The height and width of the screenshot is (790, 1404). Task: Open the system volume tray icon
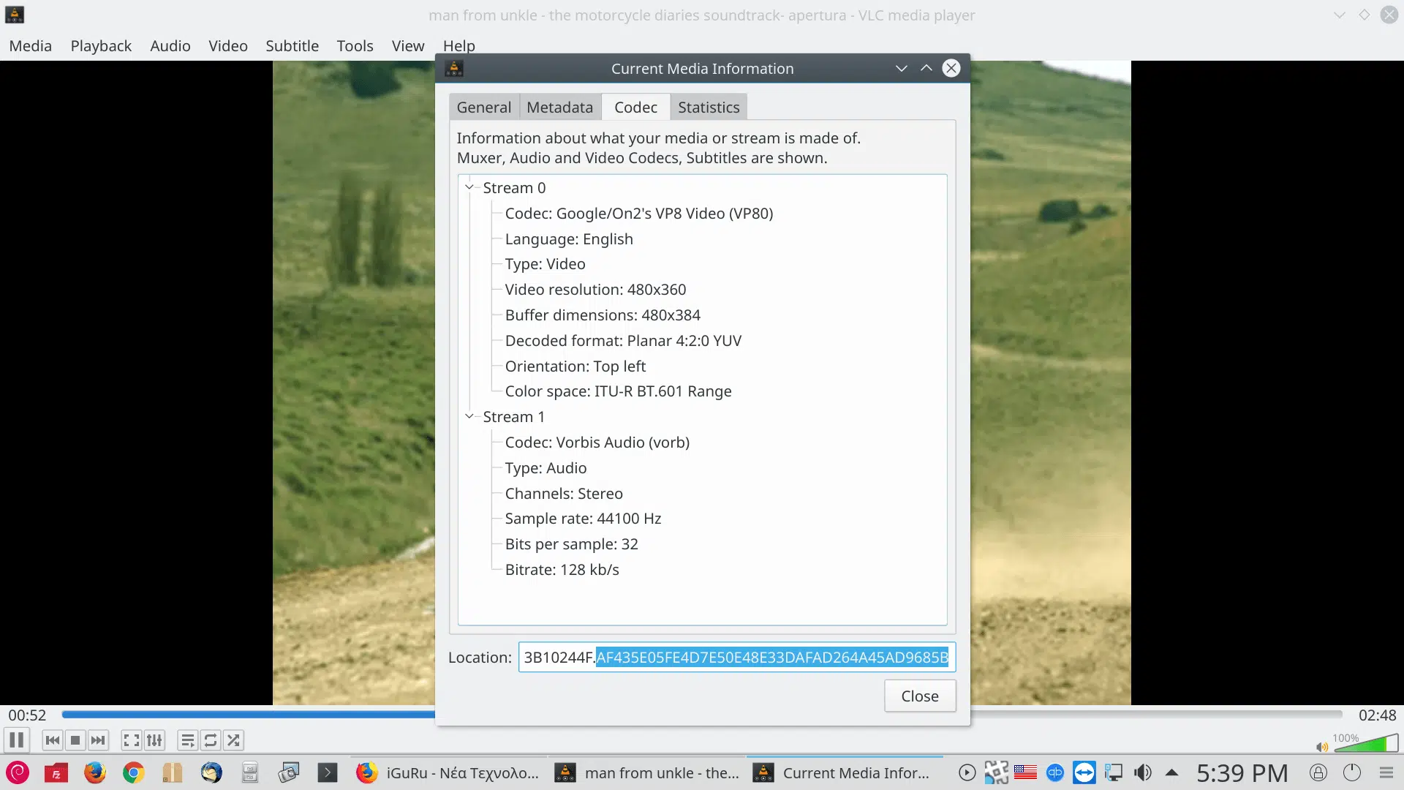tap(1142, 772)
